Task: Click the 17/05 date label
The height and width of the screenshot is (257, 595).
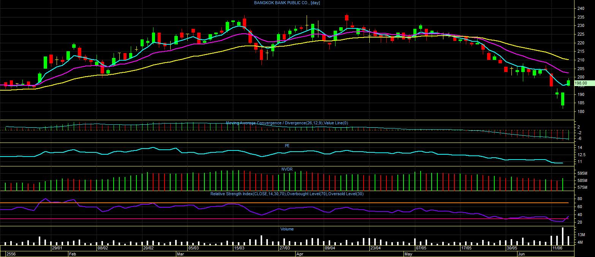Action: 466,248
